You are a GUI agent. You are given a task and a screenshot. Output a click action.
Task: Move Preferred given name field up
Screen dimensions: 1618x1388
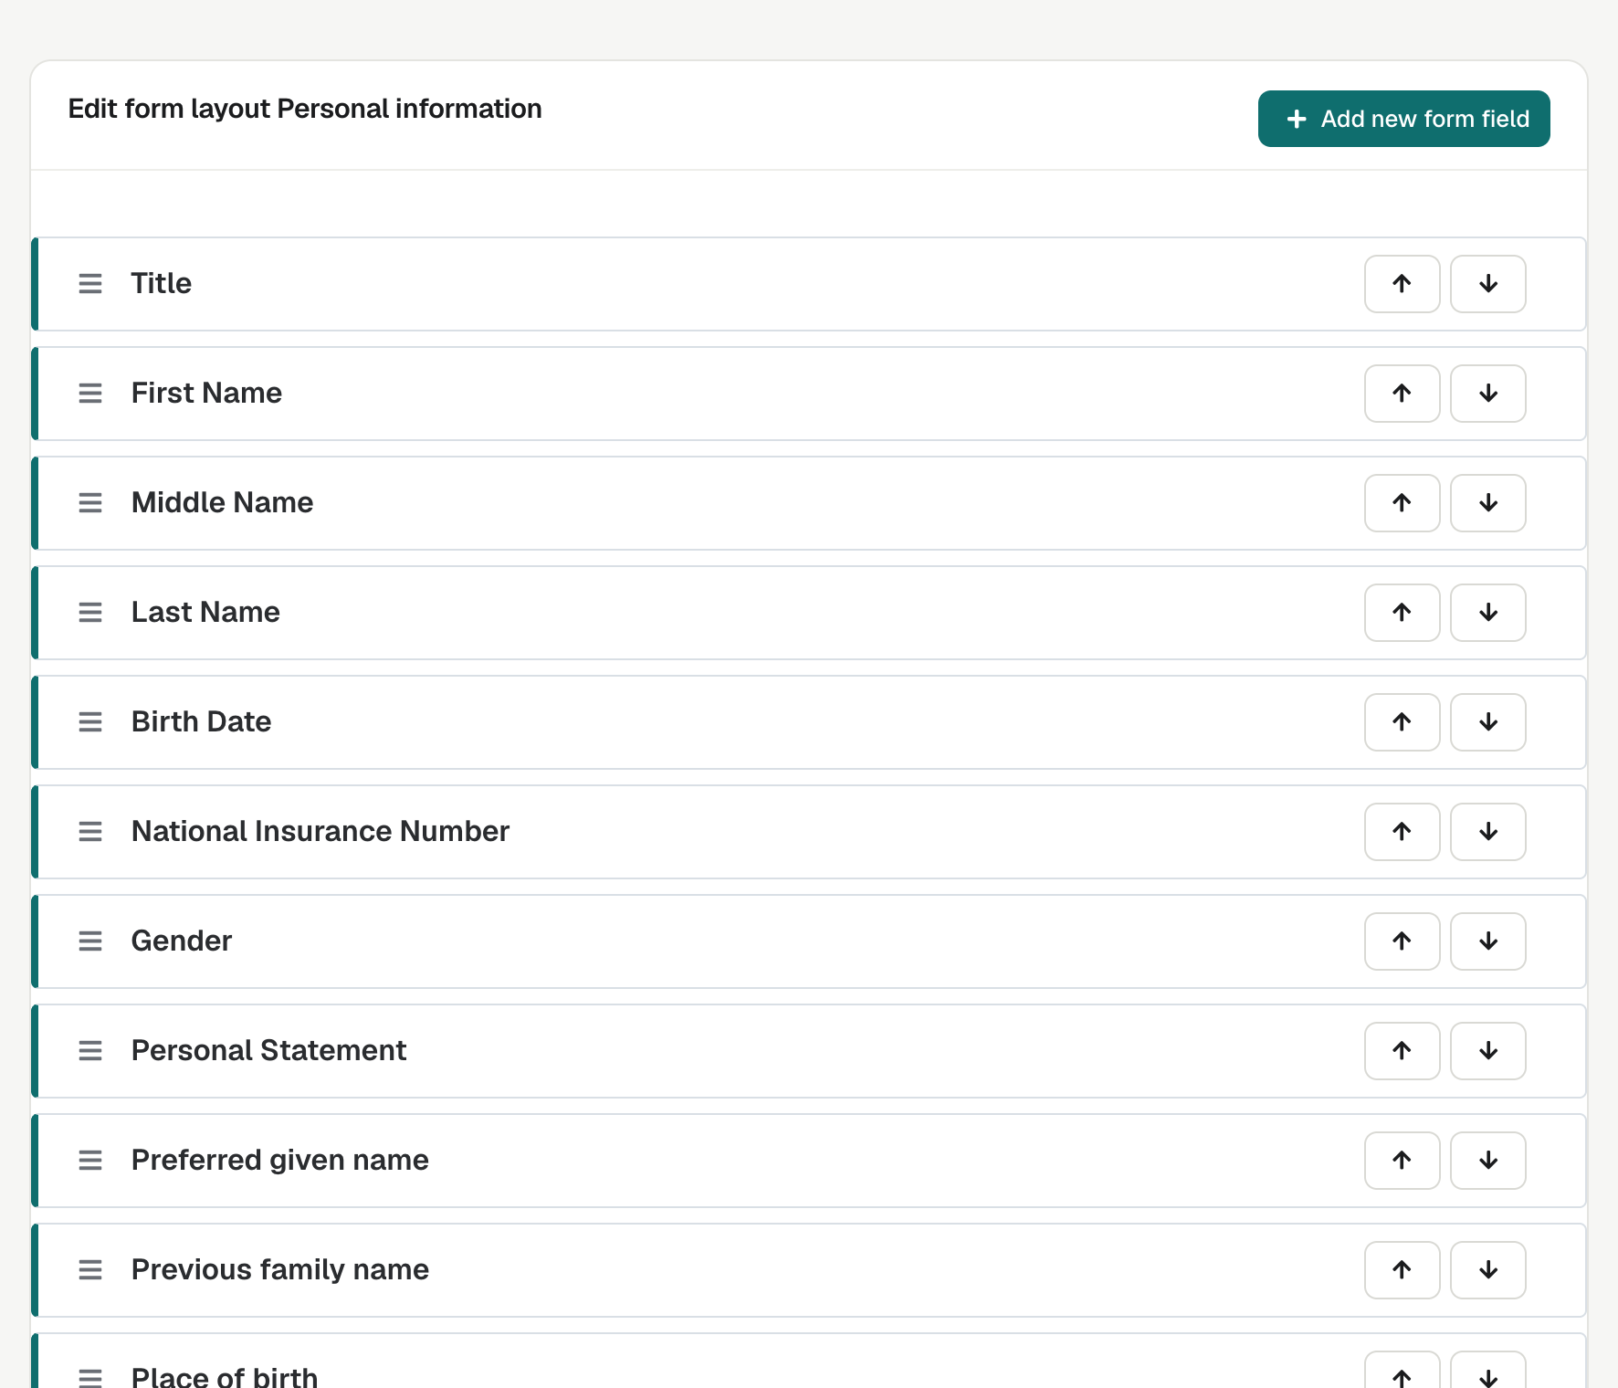point(1402,1161)
